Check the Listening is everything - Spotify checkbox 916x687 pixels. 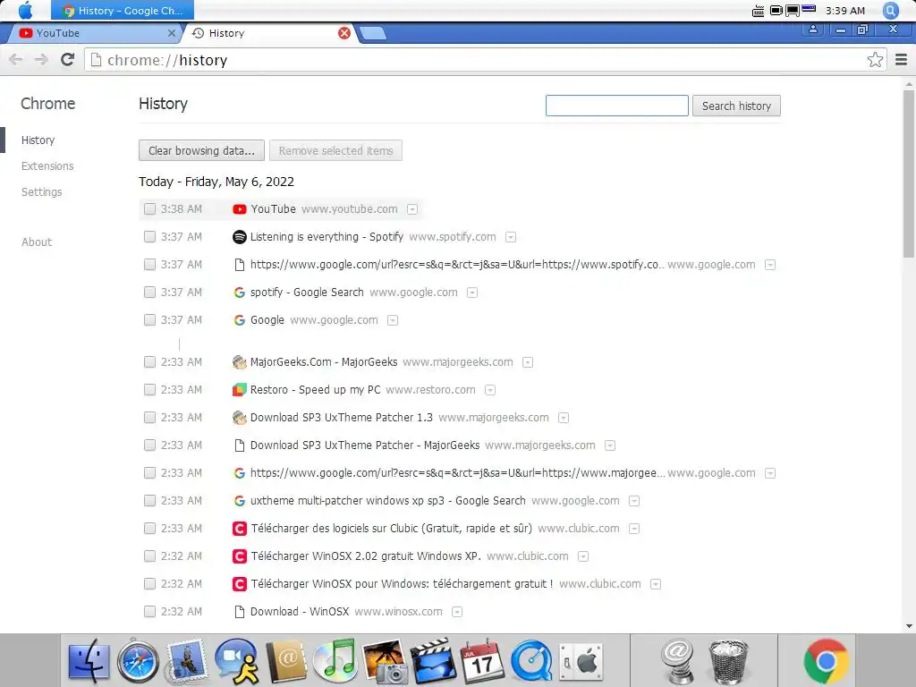(149, 236)
